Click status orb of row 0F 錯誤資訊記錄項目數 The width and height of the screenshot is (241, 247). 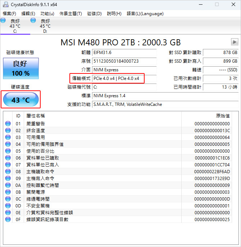click(8, 219)
